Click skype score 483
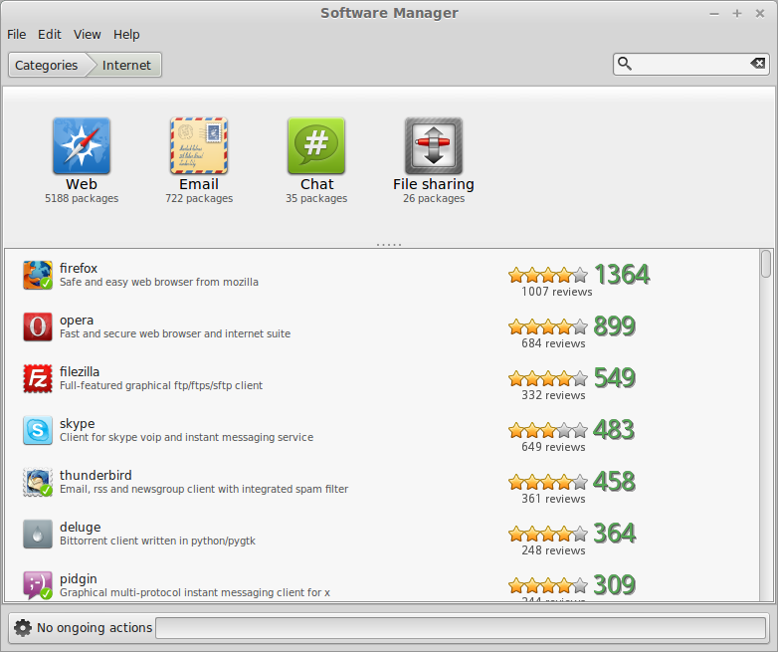The image size is (778, 652). point(614,430)
